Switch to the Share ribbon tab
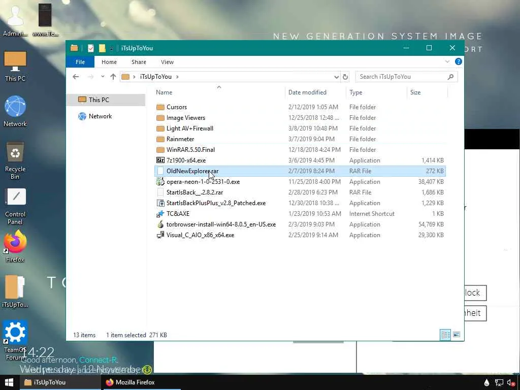This screenshot has width=520, height=390. tap(139, 62)
